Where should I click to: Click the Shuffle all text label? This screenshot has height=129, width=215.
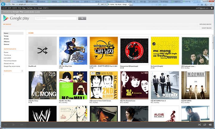[x=32, y=66]
